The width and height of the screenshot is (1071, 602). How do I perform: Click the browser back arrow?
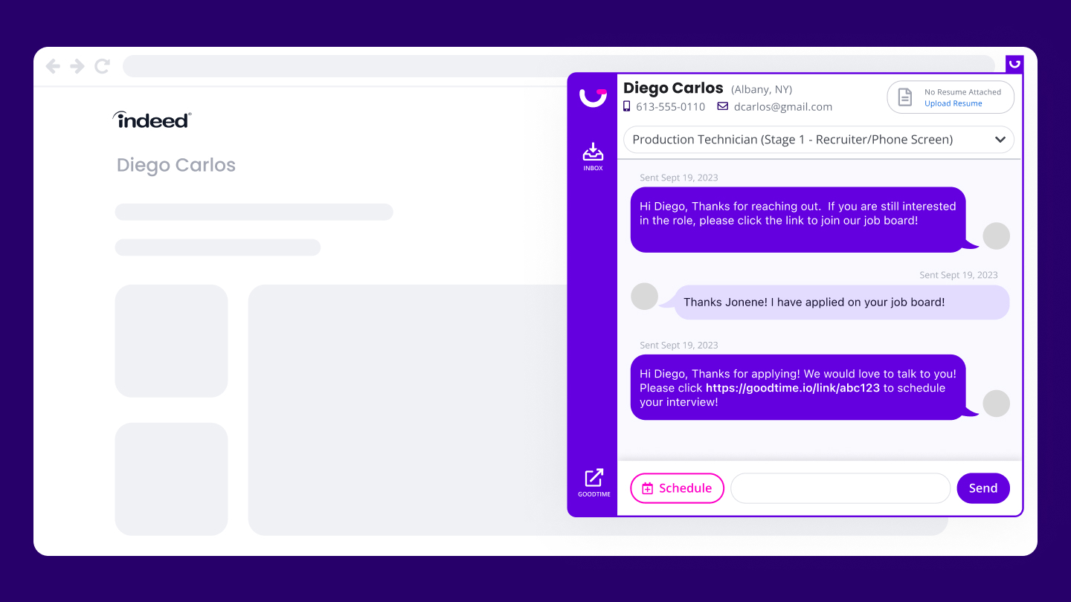(x=53, y=66)
